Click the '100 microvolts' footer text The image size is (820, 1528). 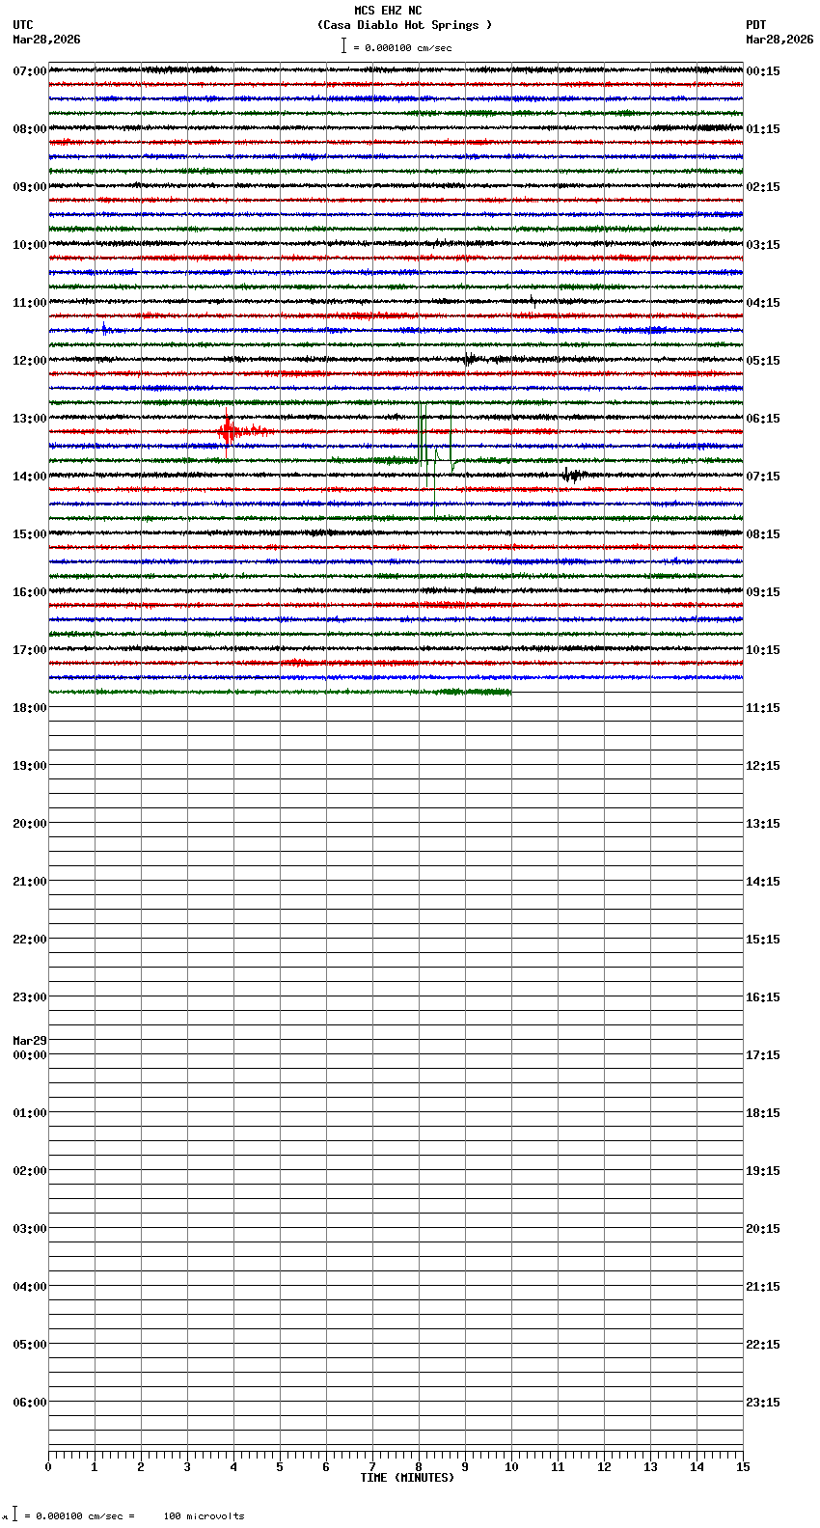pos(204,1516)
